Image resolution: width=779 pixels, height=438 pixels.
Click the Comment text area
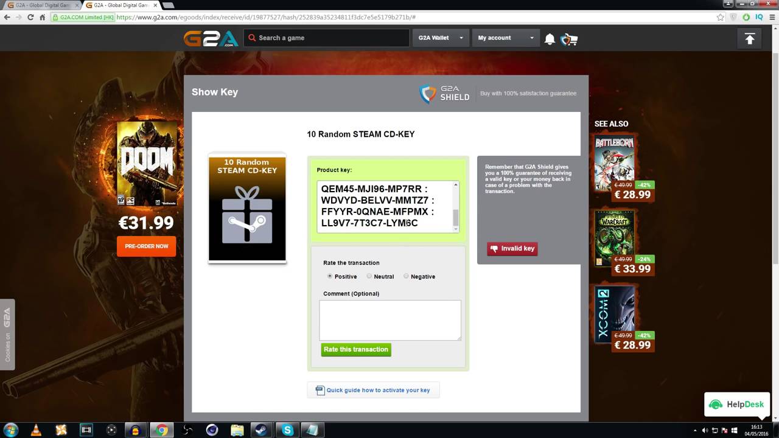coord(390,320)
